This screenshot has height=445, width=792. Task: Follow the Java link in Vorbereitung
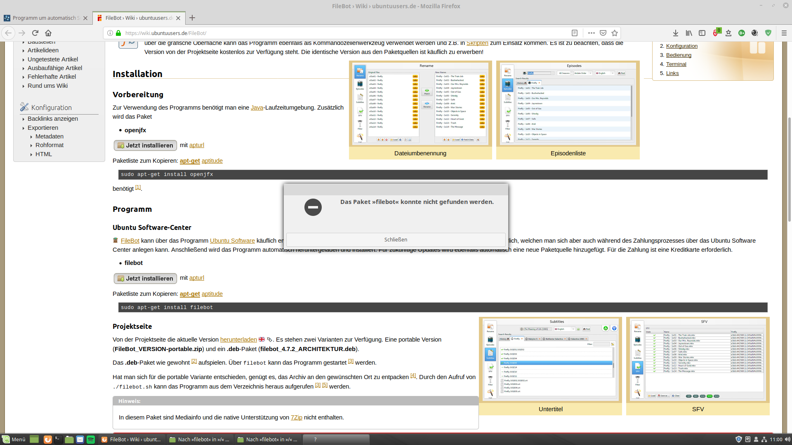click(x=257, y=108)
